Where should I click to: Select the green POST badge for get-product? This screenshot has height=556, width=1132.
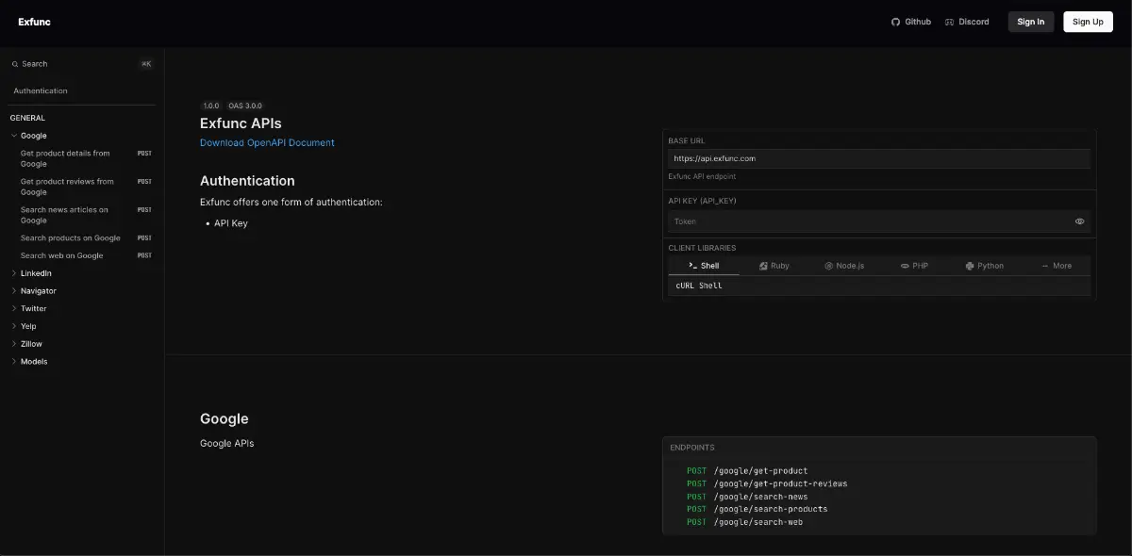pos(695,470)
